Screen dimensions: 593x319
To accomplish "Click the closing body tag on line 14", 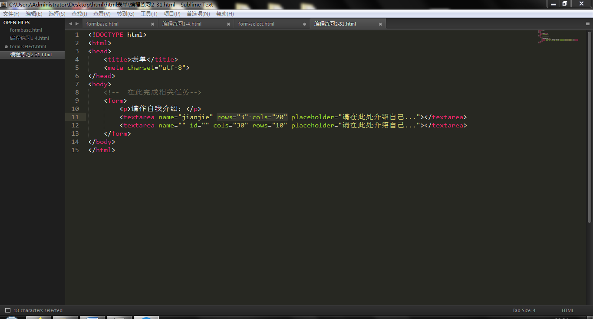I will pos(102,142).
